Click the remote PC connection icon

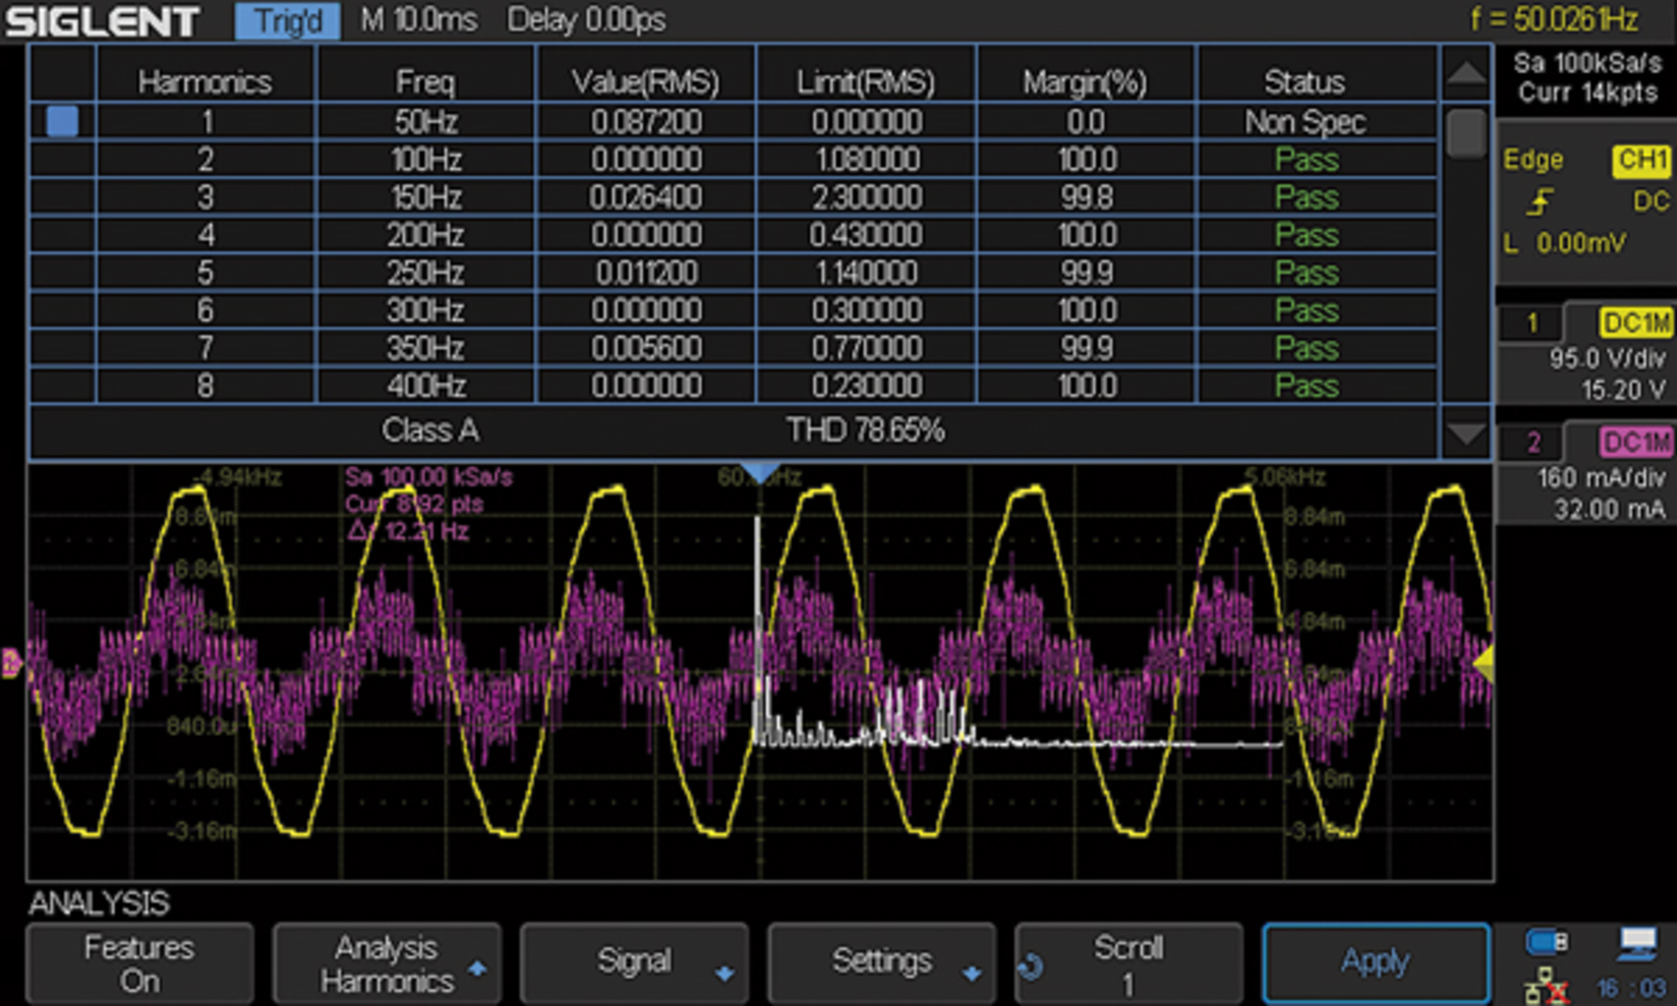(1635, 943)
